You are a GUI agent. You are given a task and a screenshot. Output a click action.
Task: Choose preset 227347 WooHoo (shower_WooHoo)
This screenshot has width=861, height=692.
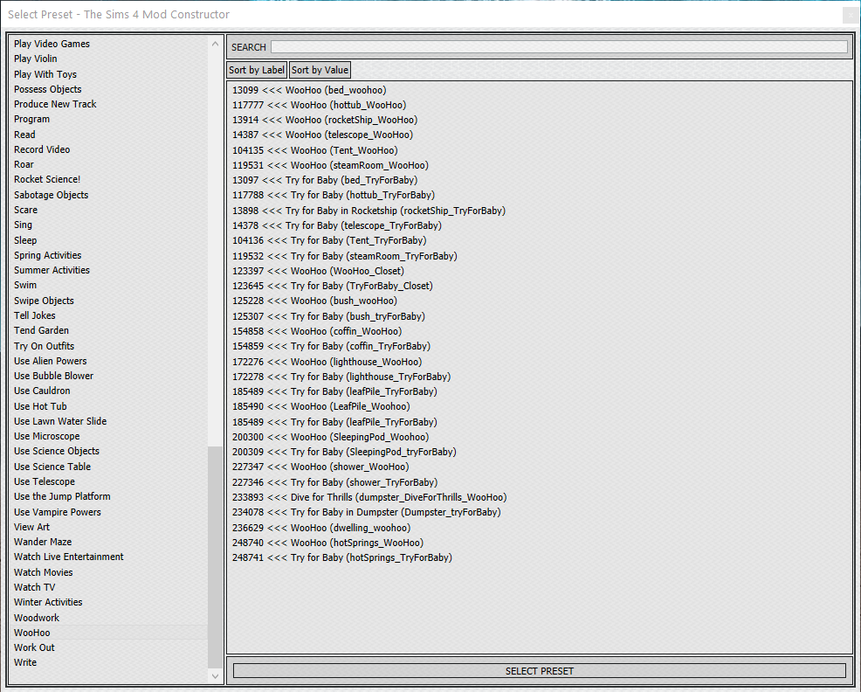pyautogui.click(x=320, y=467)
